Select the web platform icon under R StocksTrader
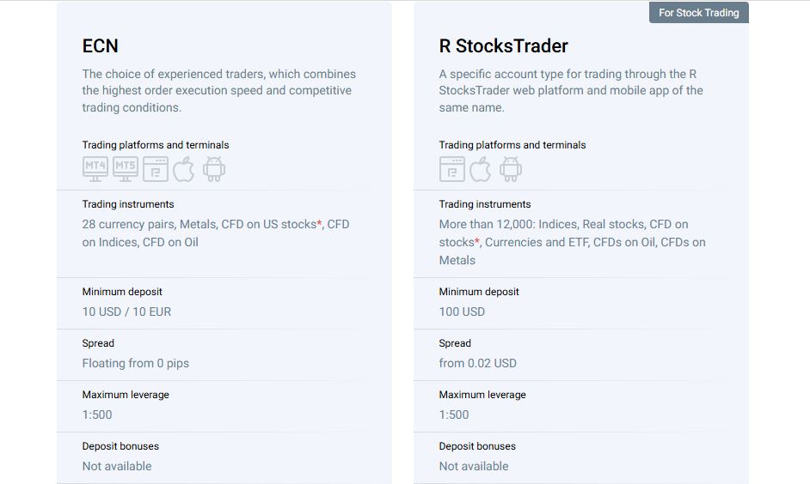 coord(452,169)
